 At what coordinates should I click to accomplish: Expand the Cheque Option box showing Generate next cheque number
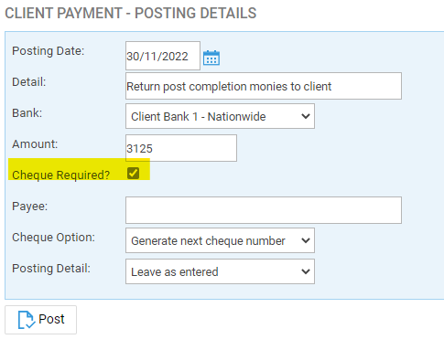tap(220, 240)
